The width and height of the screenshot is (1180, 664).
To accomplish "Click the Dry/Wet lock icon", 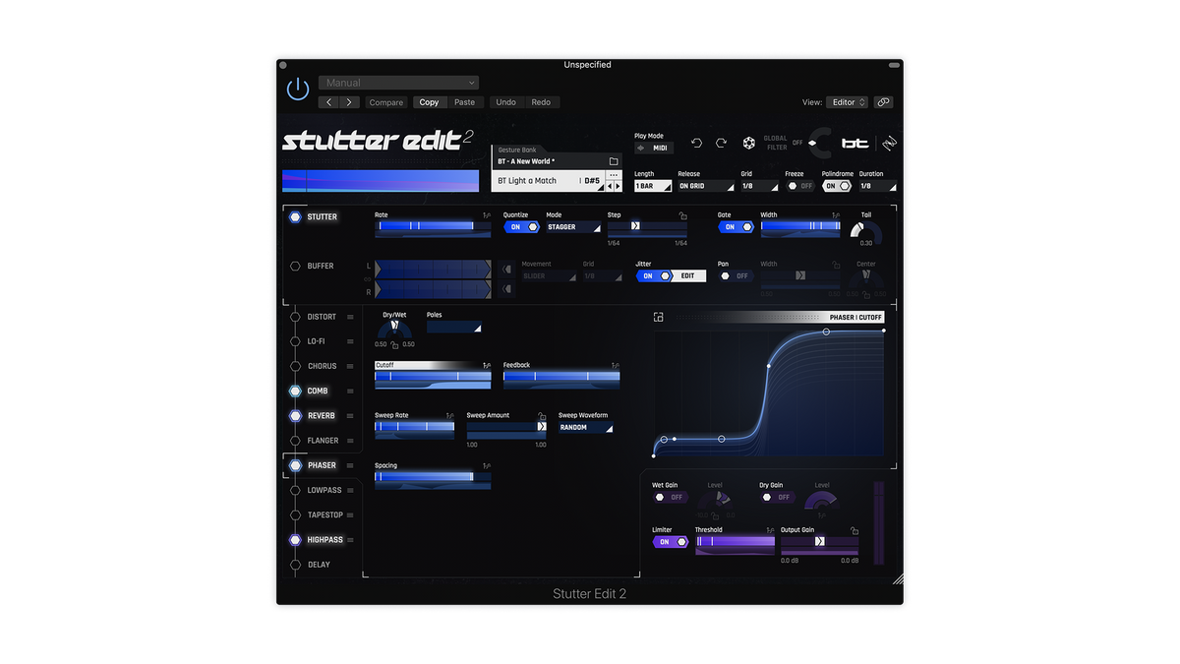I will click(x=394, y=345).
